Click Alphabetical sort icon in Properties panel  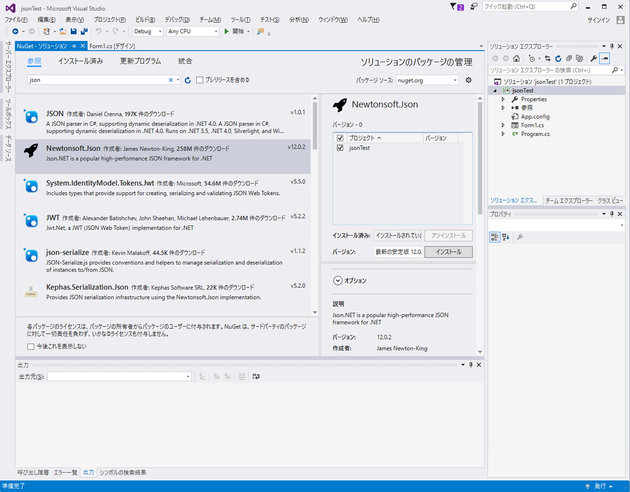pyautogui.click(x=506, y=237)
